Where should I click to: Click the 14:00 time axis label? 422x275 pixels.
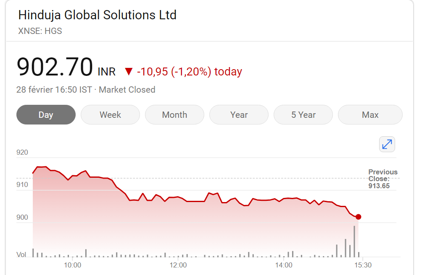(x=284, y=265)
